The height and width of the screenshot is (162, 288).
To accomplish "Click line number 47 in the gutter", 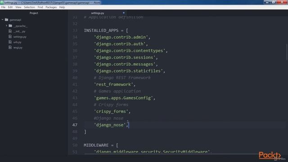I will (75, 125).
